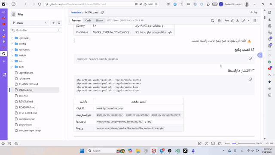Screen dimensions: 275x155
Task: Open File Explorer from taskbar
Action: (138, 151)
